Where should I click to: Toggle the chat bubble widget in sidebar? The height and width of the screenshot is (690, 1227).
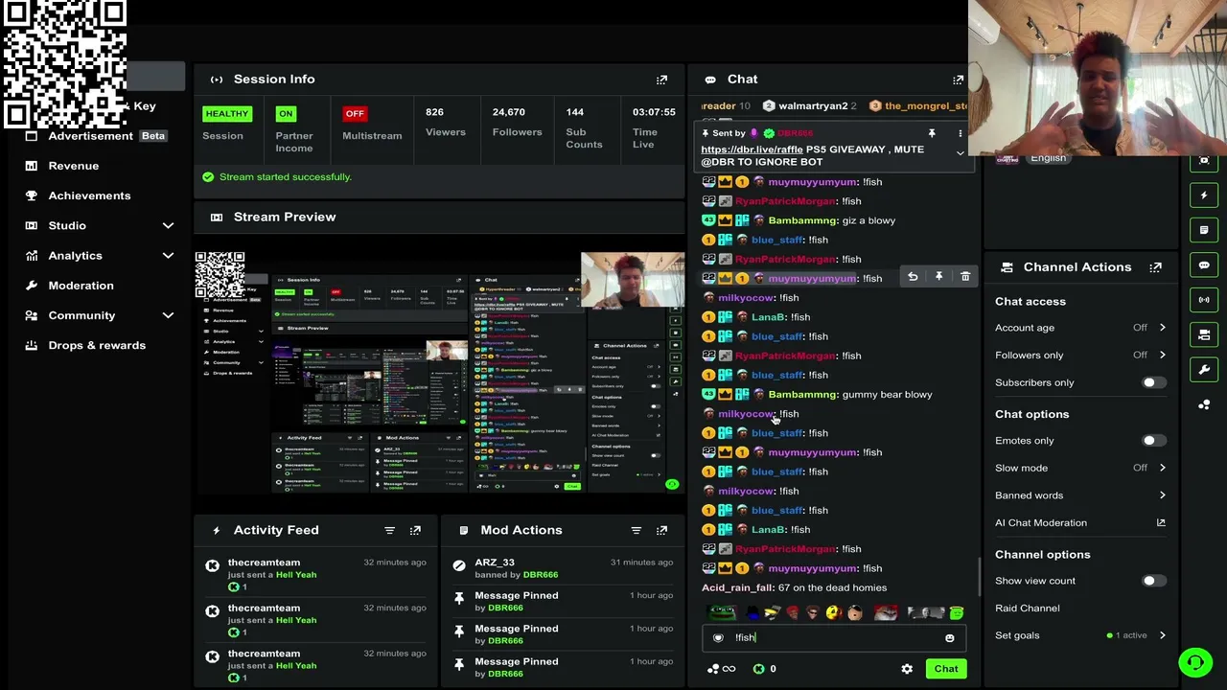[x=1204, y=265]
